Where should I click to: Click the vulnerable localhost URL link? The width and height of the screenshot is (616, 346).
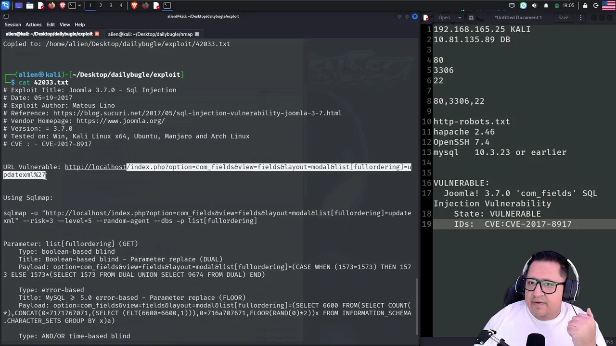(x=207, y=171)
